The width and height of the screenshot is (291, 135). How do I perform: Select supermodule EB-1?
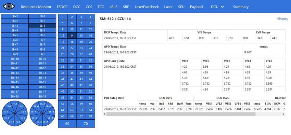click(x=42, y=16)
